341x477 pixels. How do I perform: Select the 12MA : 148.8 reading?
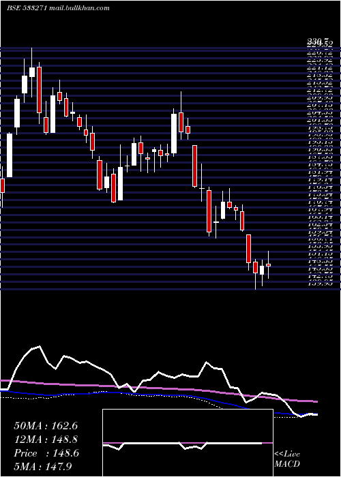(x=46, y=440)
